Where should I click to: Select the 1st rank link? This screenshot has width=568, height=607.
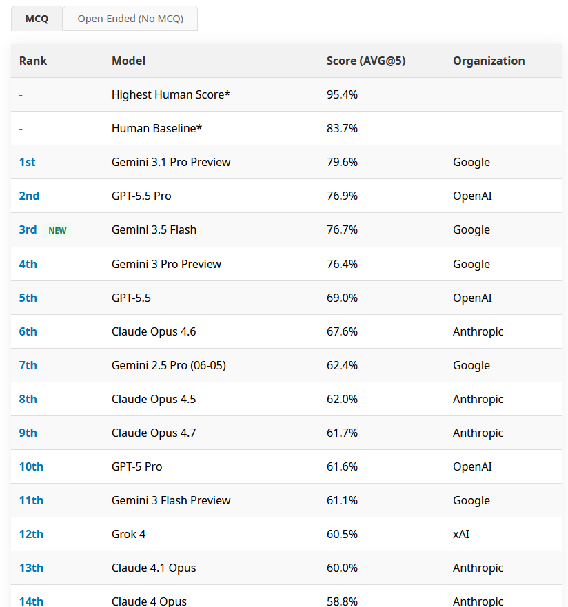pos(27,162)
